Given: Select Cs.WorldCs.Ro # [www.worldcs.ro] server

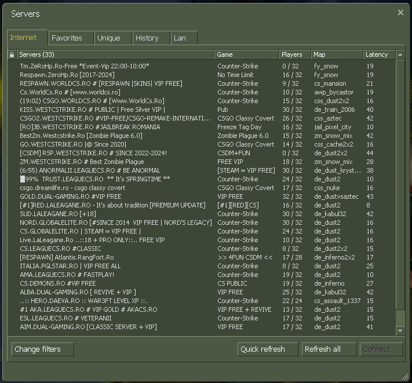Looking at the screenshot, I should 202,92.
